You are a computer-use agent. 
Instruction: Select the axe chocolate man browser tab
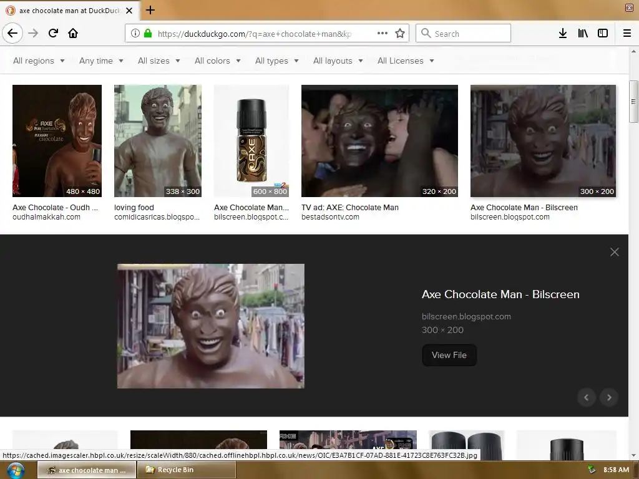[x=69, y=11]
